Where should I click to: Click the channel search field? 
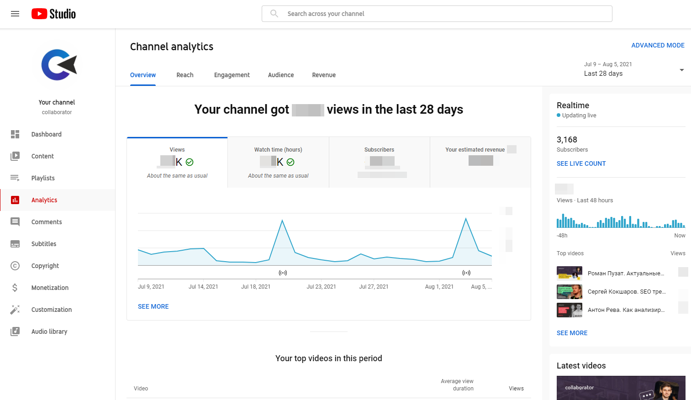click(436, 14)
